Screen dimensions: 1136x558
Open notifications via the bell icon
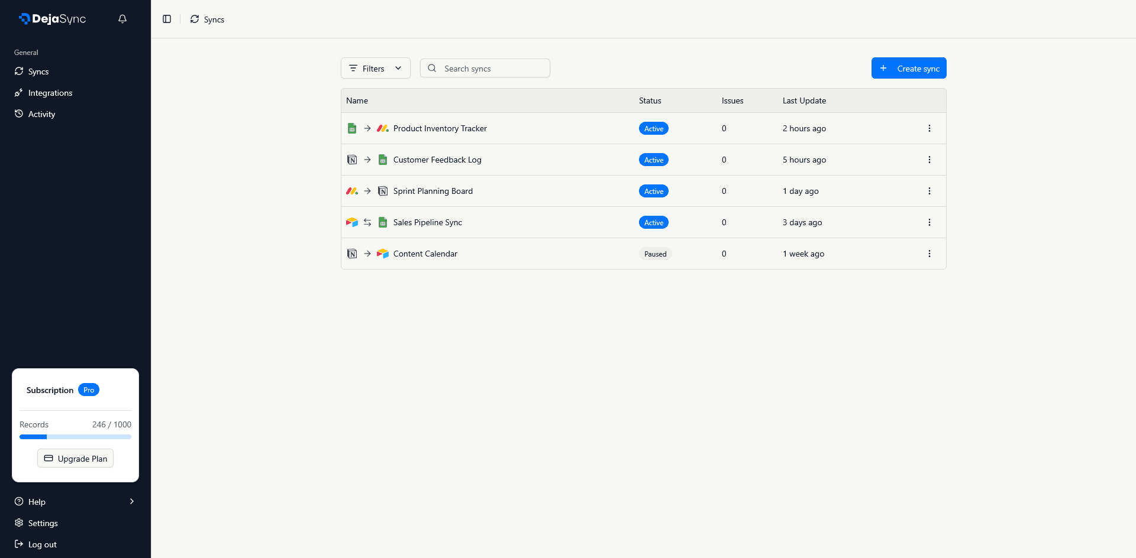click(x=122, y=18)
